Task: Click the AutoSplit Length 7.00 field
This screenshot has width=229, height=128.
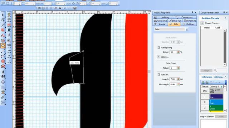Action: click(x=173, y=79)
